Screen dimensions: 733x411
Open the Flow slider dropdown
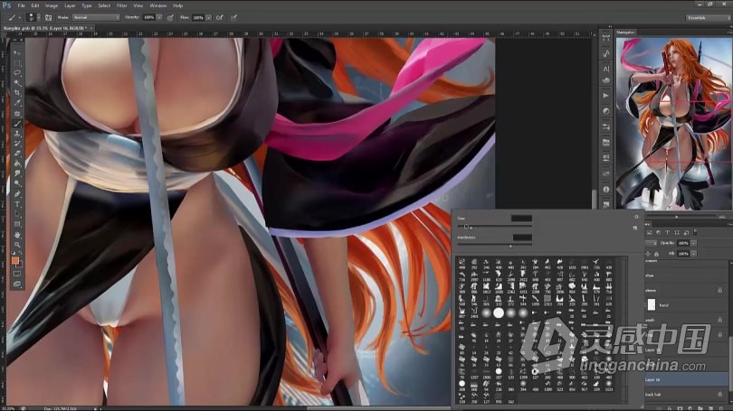[208, 17]
